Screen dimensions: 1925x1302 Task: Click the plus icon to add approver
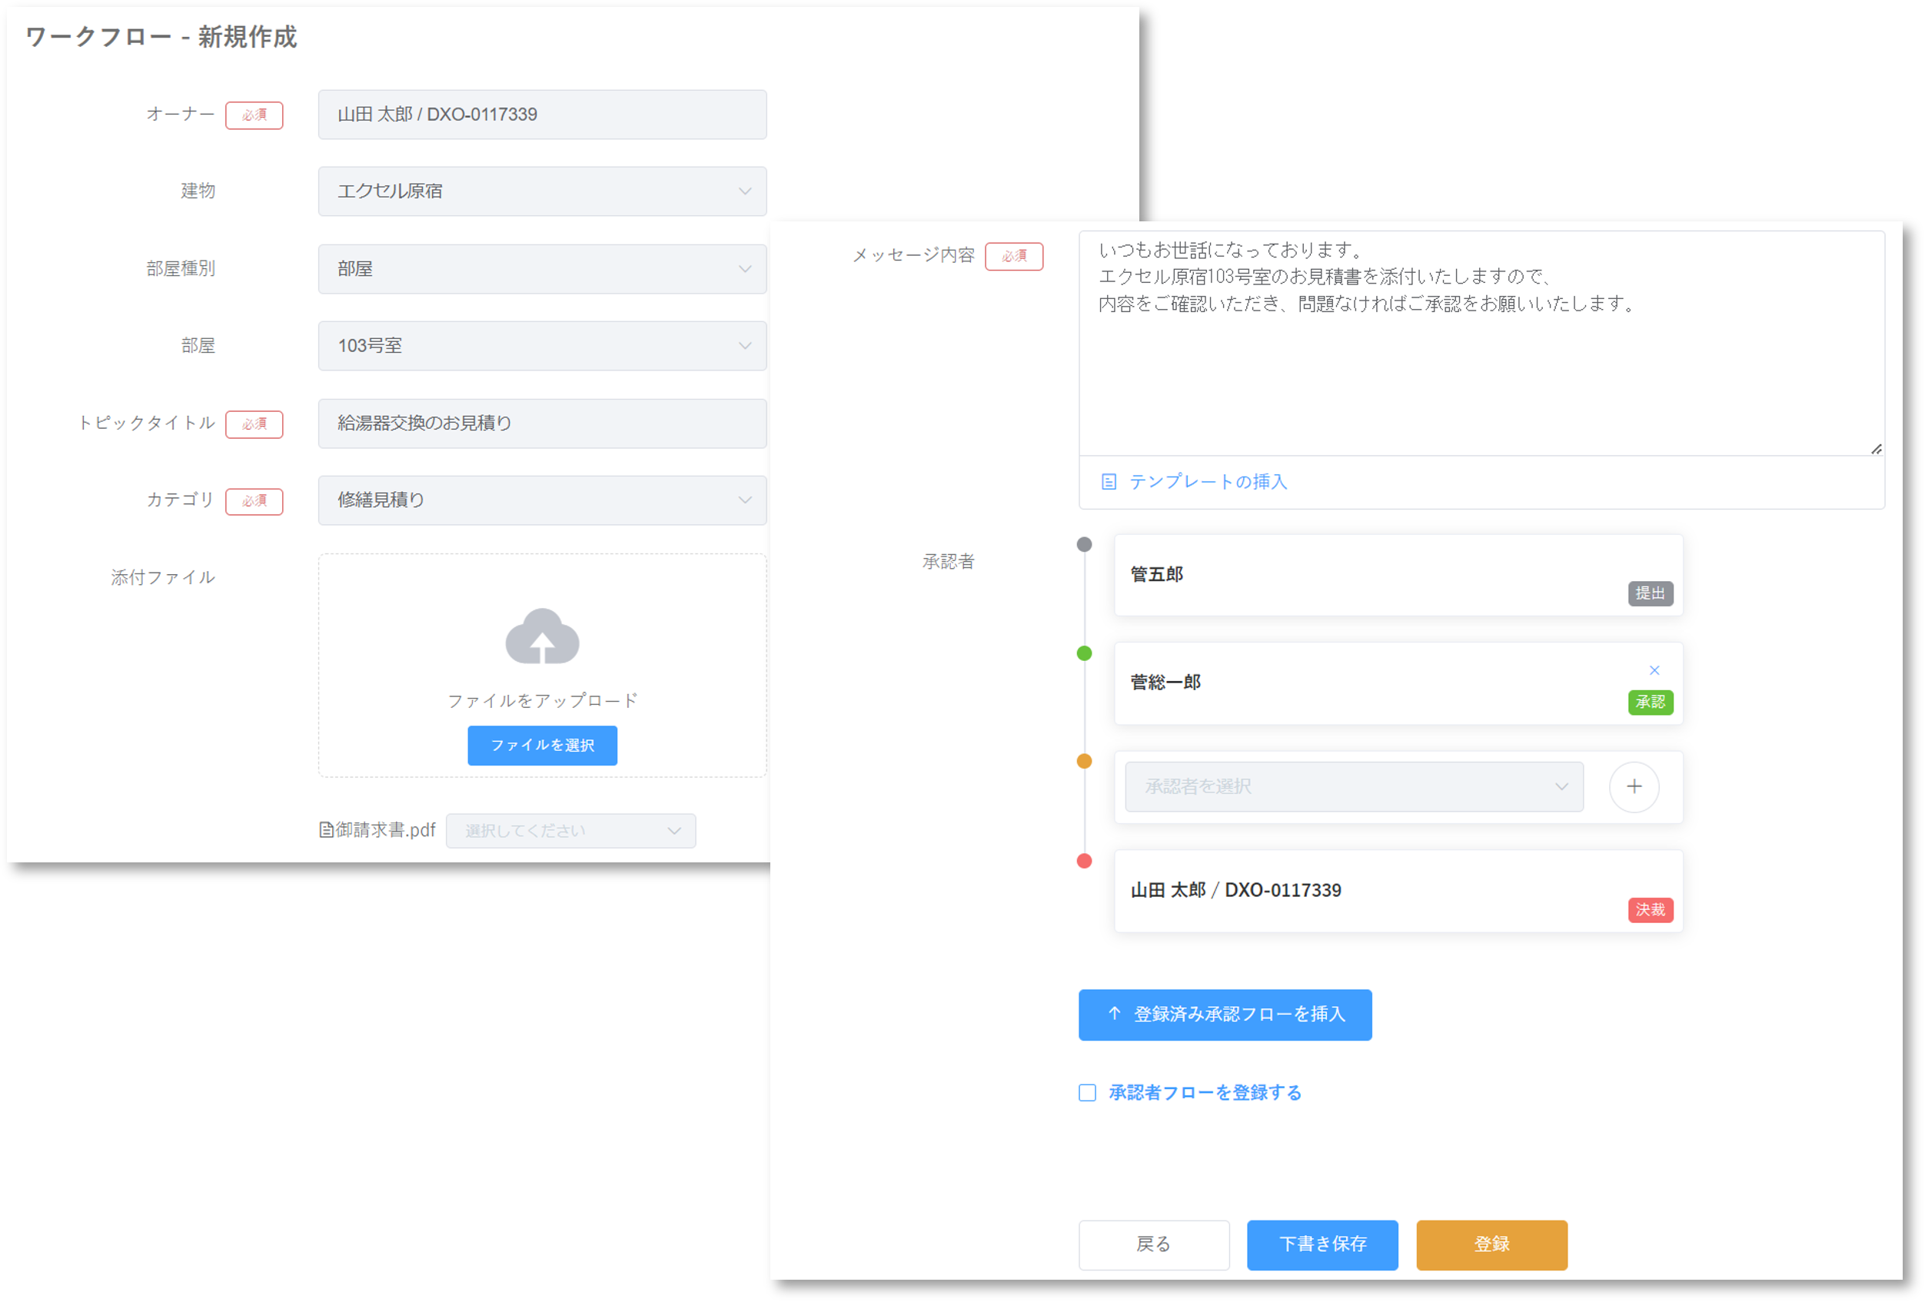click(1633, 787)
